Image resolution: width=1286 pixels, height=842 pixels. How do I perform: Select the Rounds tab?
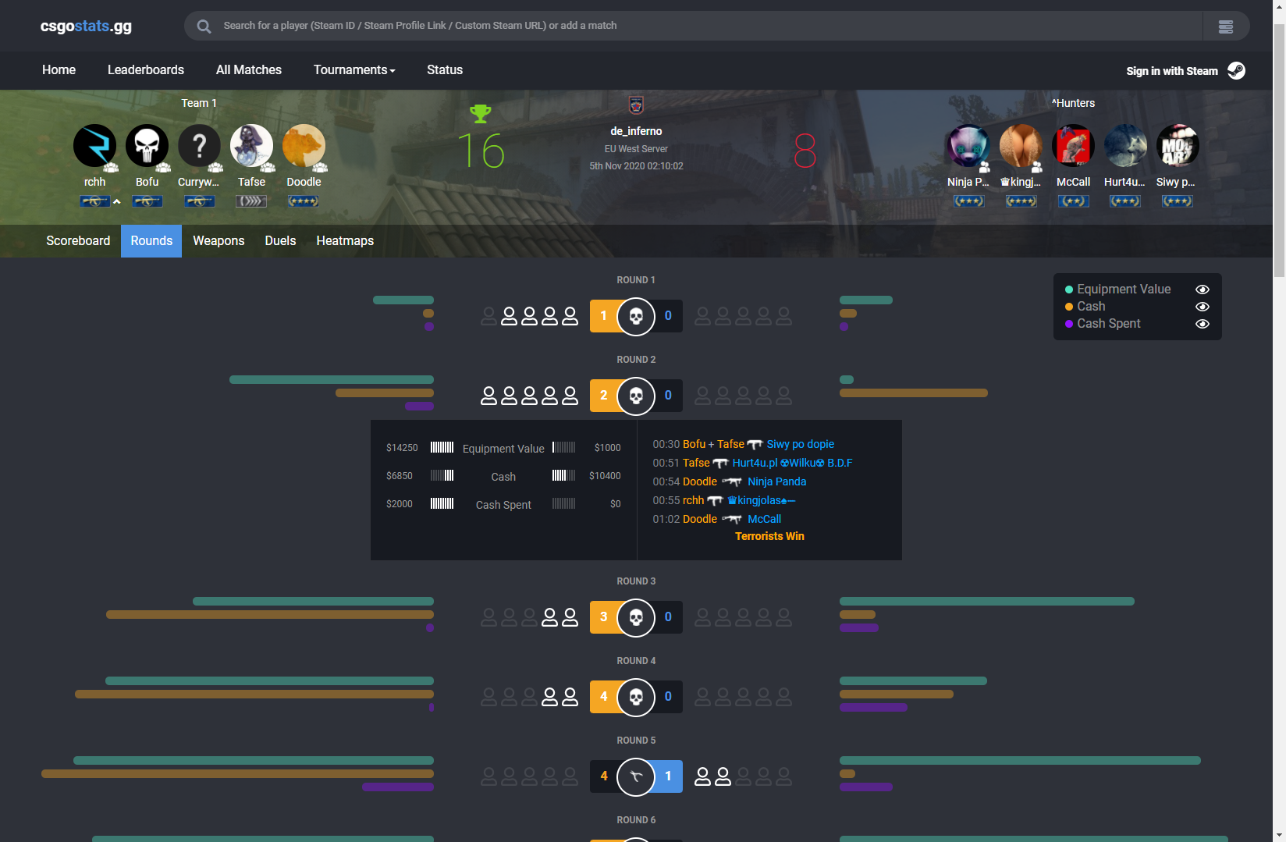(151, 241)
